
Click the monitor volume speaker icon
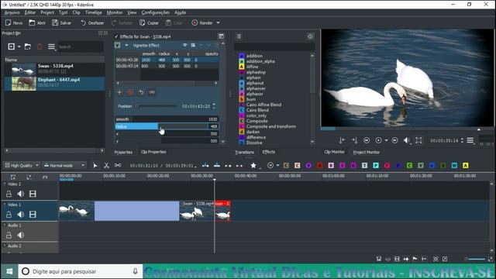(407, 140)
